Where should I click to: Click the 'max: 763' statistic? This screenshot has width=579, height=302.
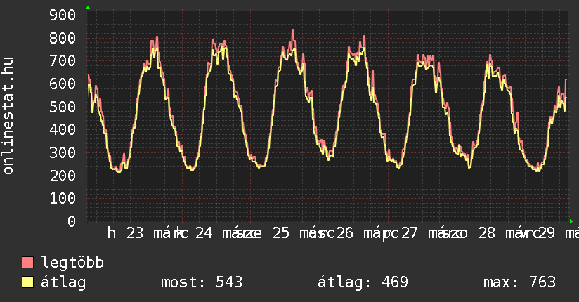click(519, 283)
